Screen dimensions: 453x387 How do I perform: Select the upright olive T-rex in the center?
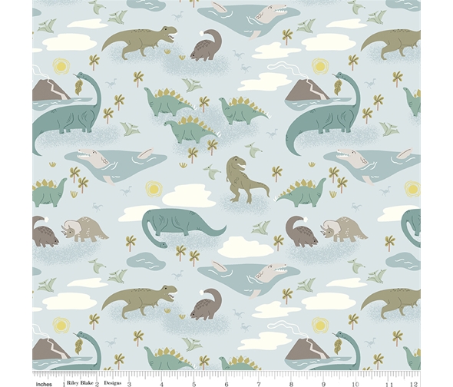(x=247, y=179)
